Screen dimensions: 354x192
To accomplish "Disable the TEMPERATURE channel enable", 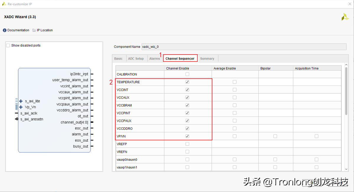I will tap(187, 82).
